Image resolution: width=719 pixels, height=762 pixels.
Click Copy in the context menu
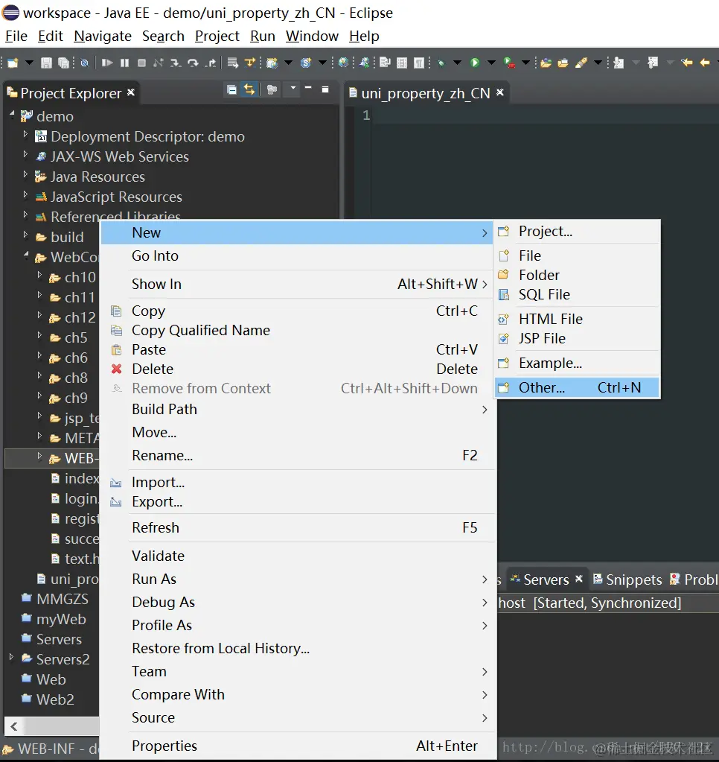click(x=298, y=311)
